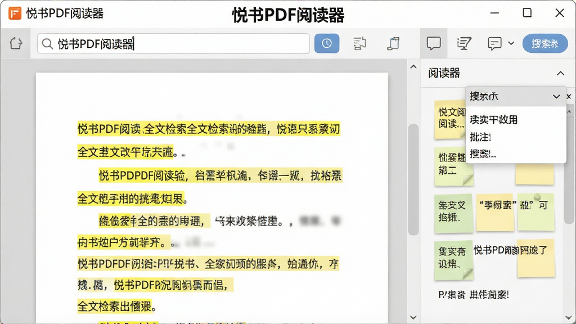The image size is (576, 324).
Task: Click the page rotate icon in toolbar
Action: pos(393,43)
